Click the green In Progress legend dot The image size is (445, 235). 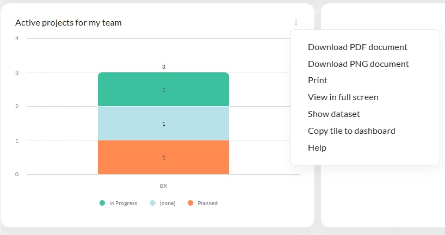pos(102,203)
